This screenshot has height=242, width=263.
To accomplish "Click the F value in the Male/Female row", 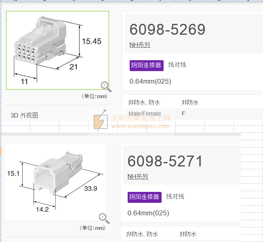I will click(183, 114).
